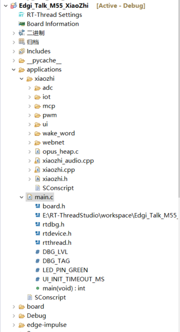The image size is (180, 332).
Task: Expand the 二进制 node
Action: (14, 33)
